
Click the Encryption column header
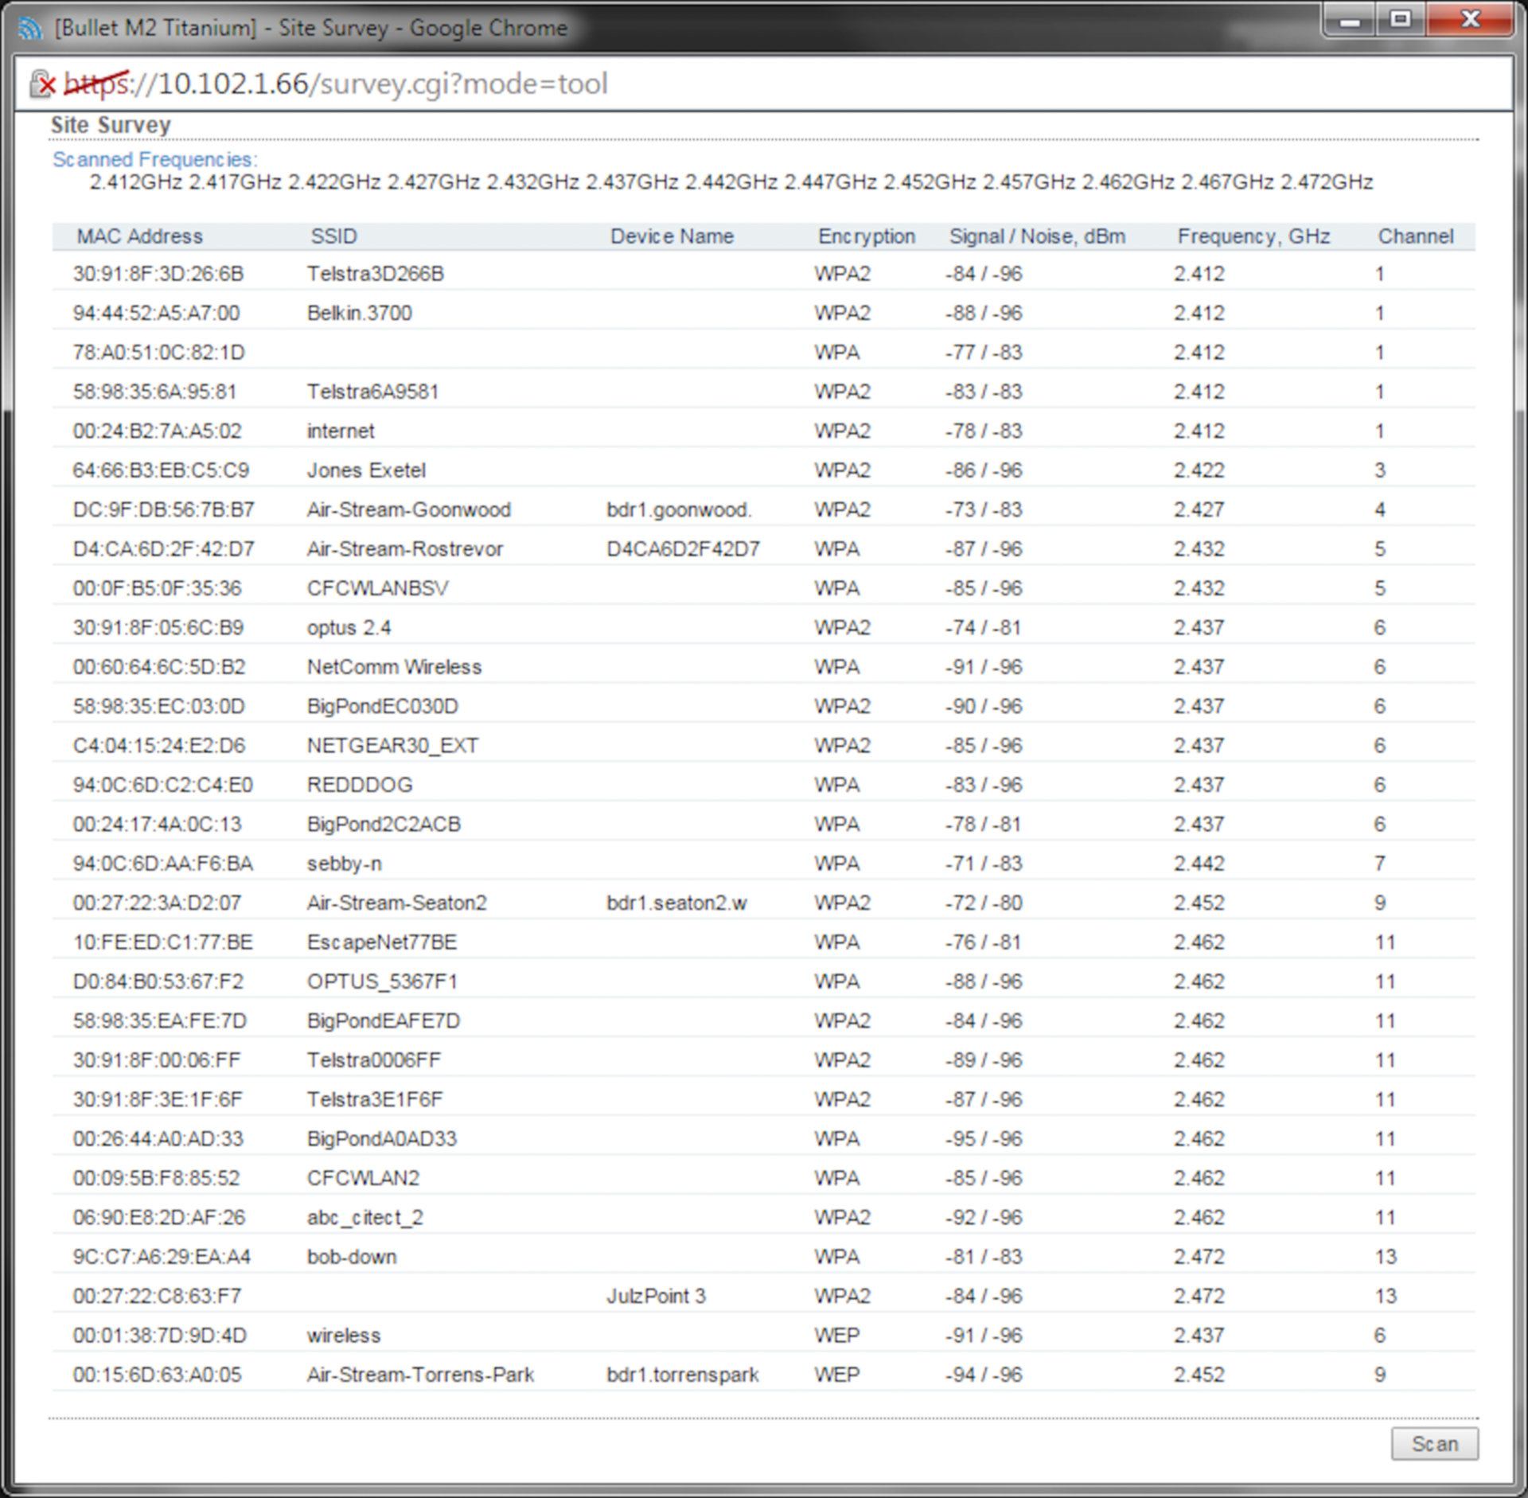click(867, 236)
